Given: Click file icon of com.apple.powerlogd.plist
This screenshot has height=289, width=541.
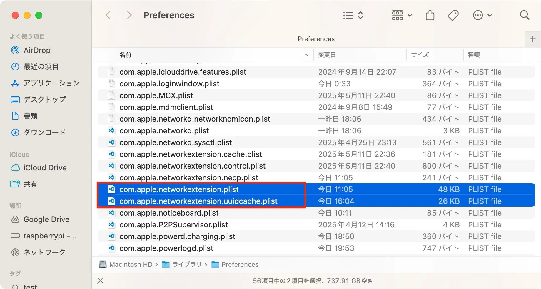Looking at the screenshot, I should click(111, 248).
